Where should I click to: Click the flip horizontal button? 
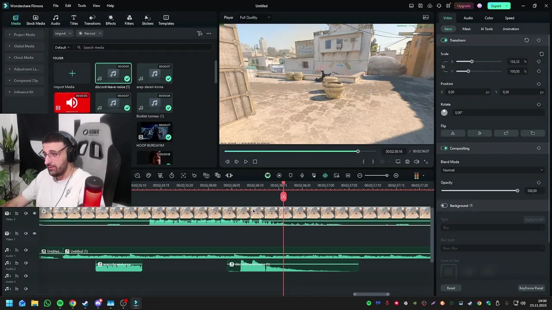(452, 133)
